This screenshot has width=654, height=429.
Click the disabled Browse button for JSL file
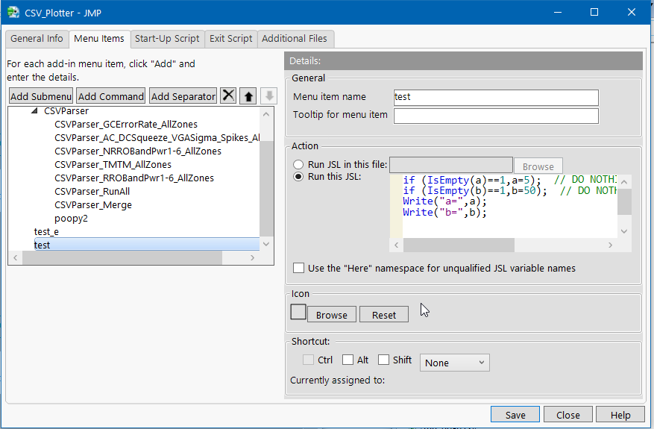pyautogui.click(x=538, y=166)
